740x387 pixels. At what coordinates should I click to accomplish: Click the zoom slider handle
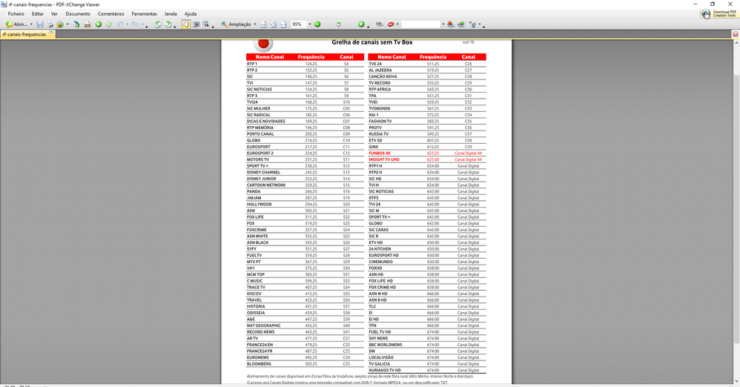point(339,24)
